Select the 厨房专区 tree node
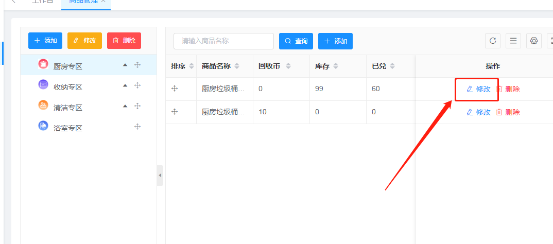 (89, 65)
